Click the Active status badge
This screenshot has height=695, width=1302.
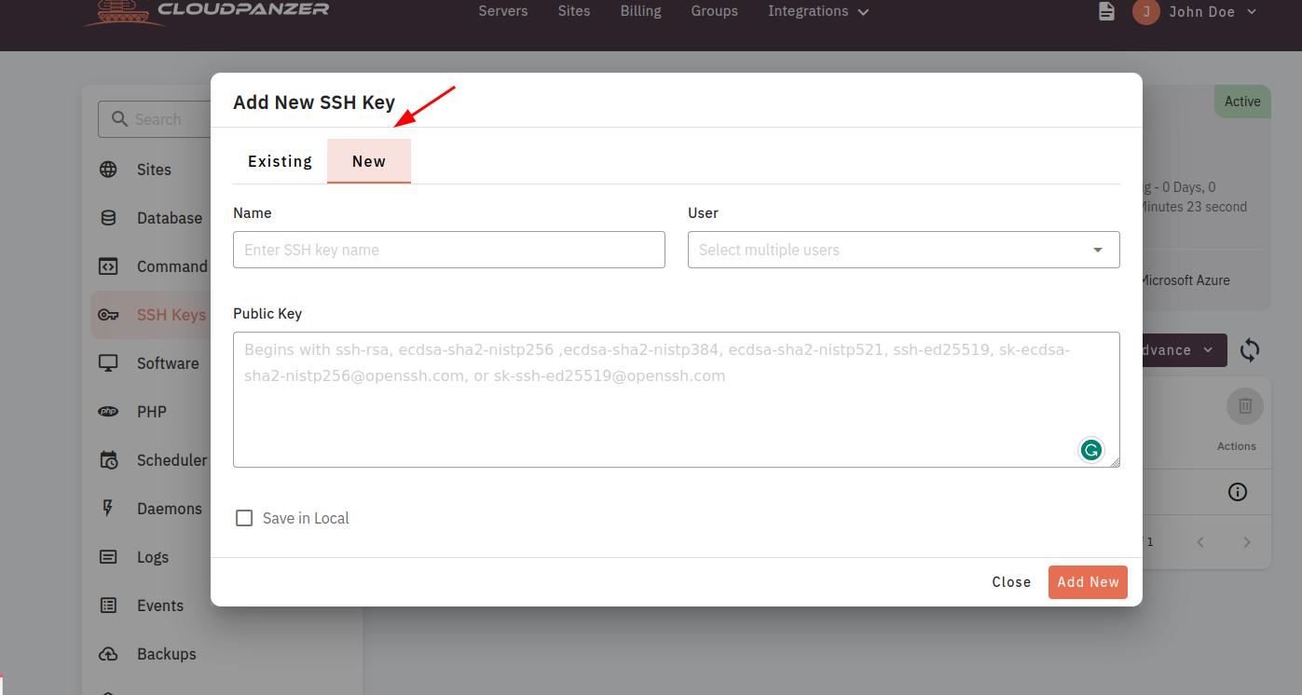click(x=1242, y=102)
